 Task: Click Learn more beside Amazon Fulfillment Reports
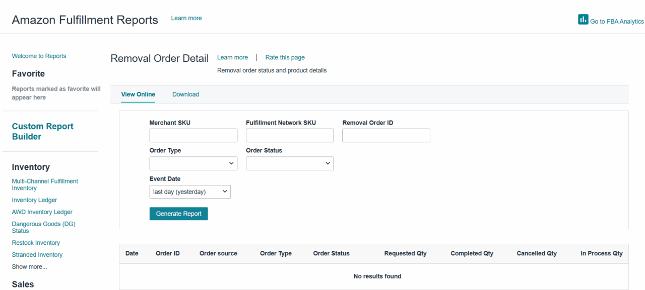pos(186,18)
